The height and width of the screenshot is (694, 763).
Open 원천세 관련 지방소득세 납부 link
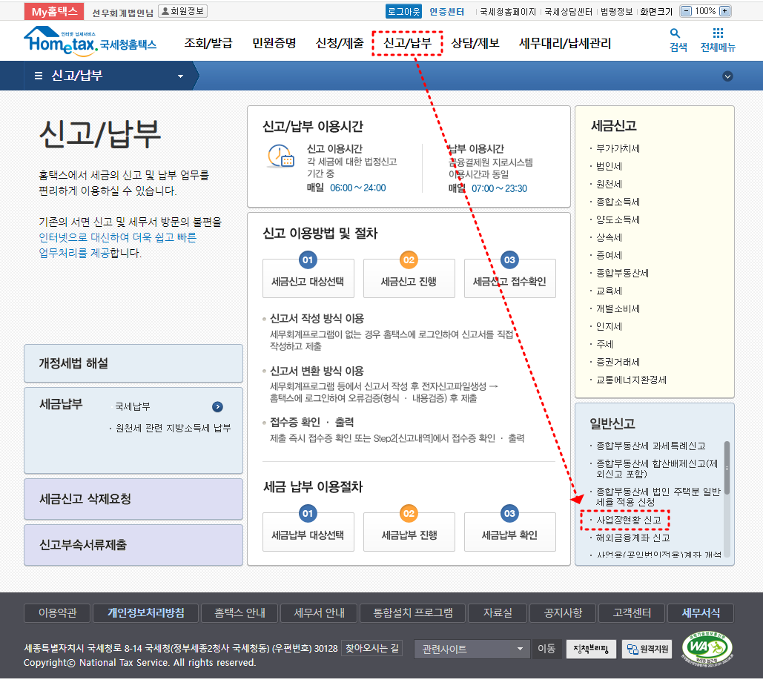click(x=174, y=429)
